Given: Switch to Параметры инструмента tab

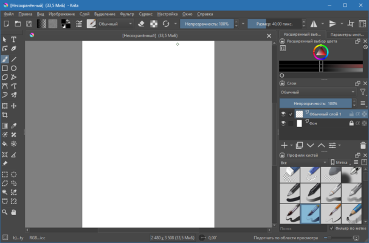Looking at the screenshot, I should (x=347, y=35).
